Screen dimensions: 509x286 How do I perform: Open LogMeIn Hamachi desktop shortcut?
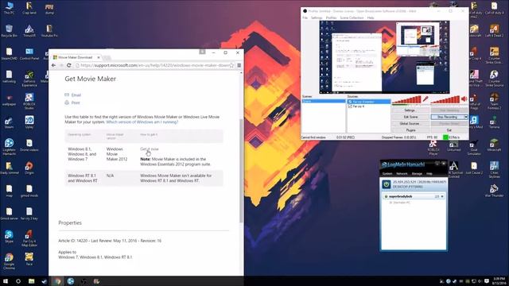pyautogui.click(x=9, y=145)
